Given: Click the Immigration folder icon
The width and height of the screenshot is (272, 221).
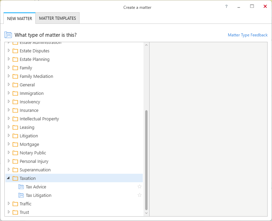Looking at the screenshot, I should [15, 93].
